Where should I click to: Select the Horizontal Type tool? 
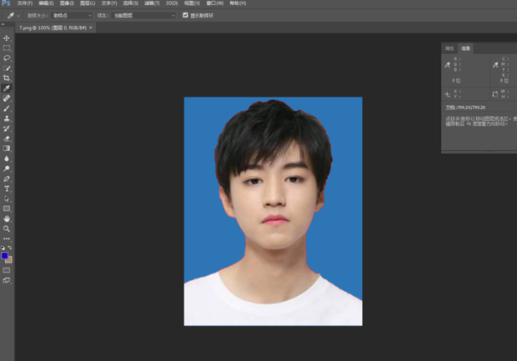click(x=7, y=188)
